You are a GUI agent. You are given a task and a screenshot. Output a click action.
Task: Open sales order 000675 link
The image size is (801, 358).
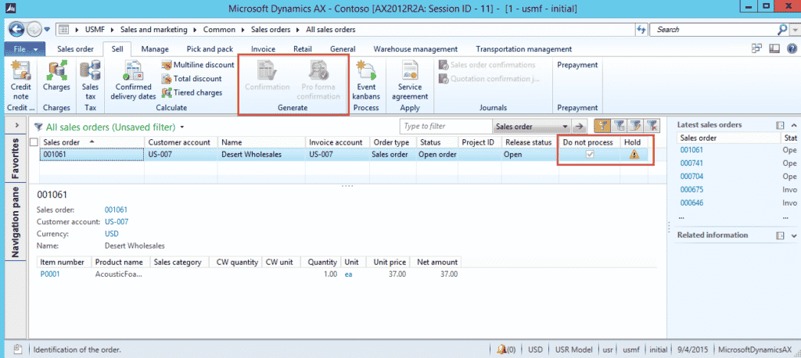tap(691, 189)
